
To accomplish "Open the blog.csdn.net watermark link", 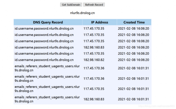I will pyautogui.click(x=156, y=106).
